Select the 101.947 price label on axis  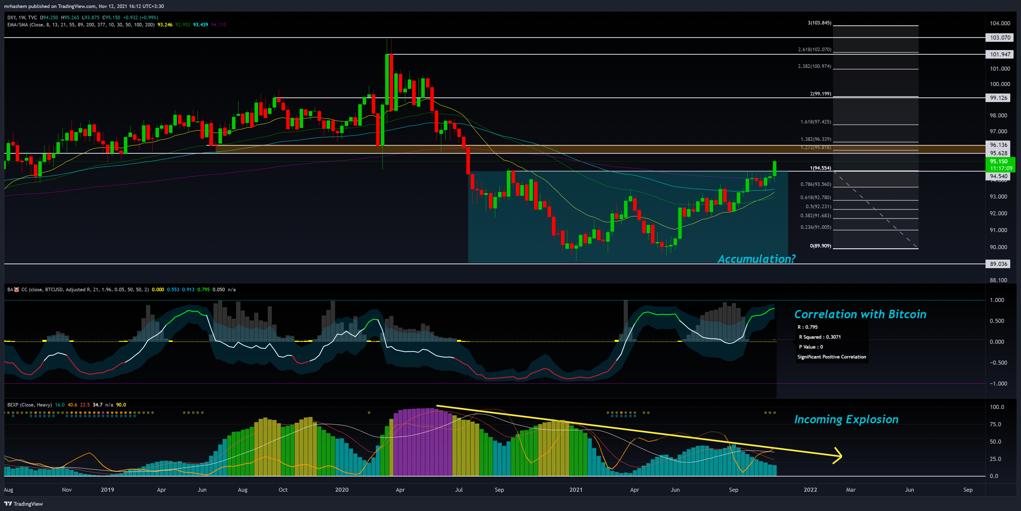(x=1000, y=54)
